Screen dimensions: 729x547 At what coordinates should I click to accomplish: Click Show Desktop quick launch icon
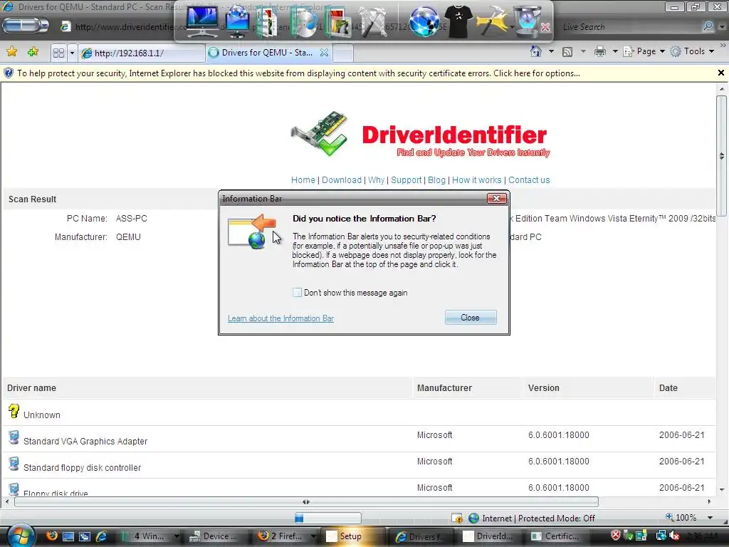point(68,536)
